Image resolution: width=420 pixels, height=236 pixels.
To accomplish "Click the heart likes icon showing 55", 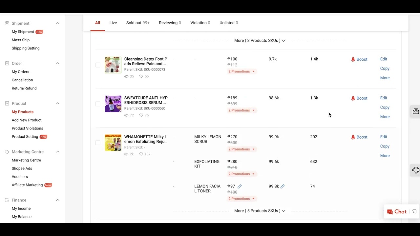I will [141, 76].
